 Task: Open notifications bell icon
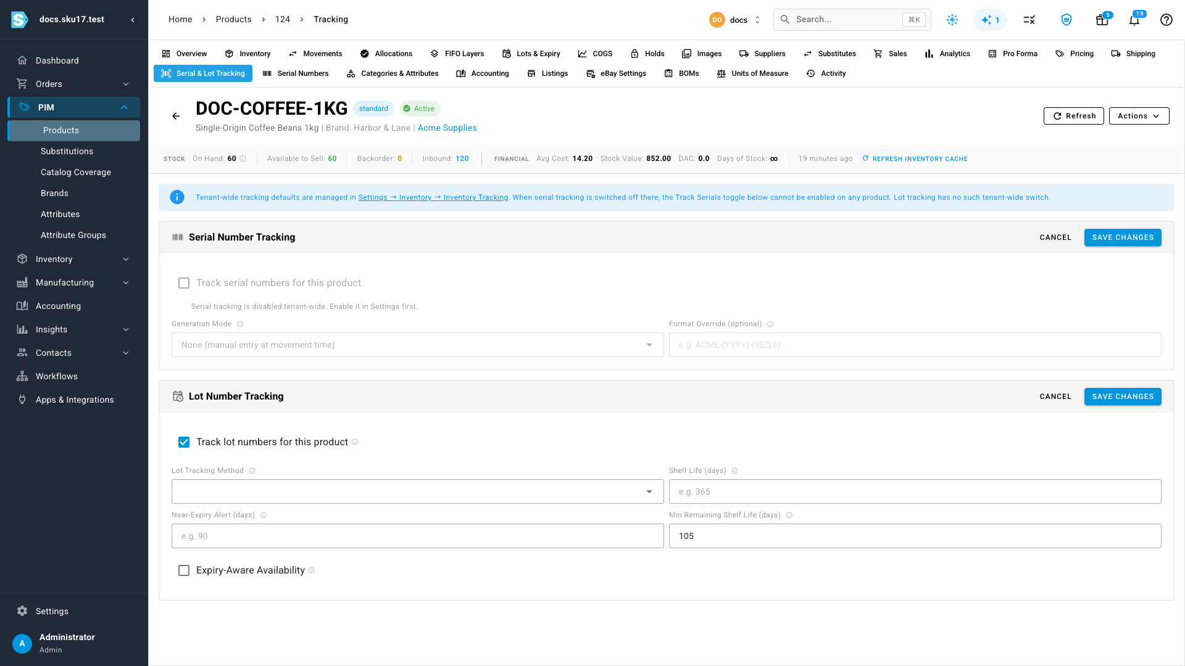click(1134, 20)
